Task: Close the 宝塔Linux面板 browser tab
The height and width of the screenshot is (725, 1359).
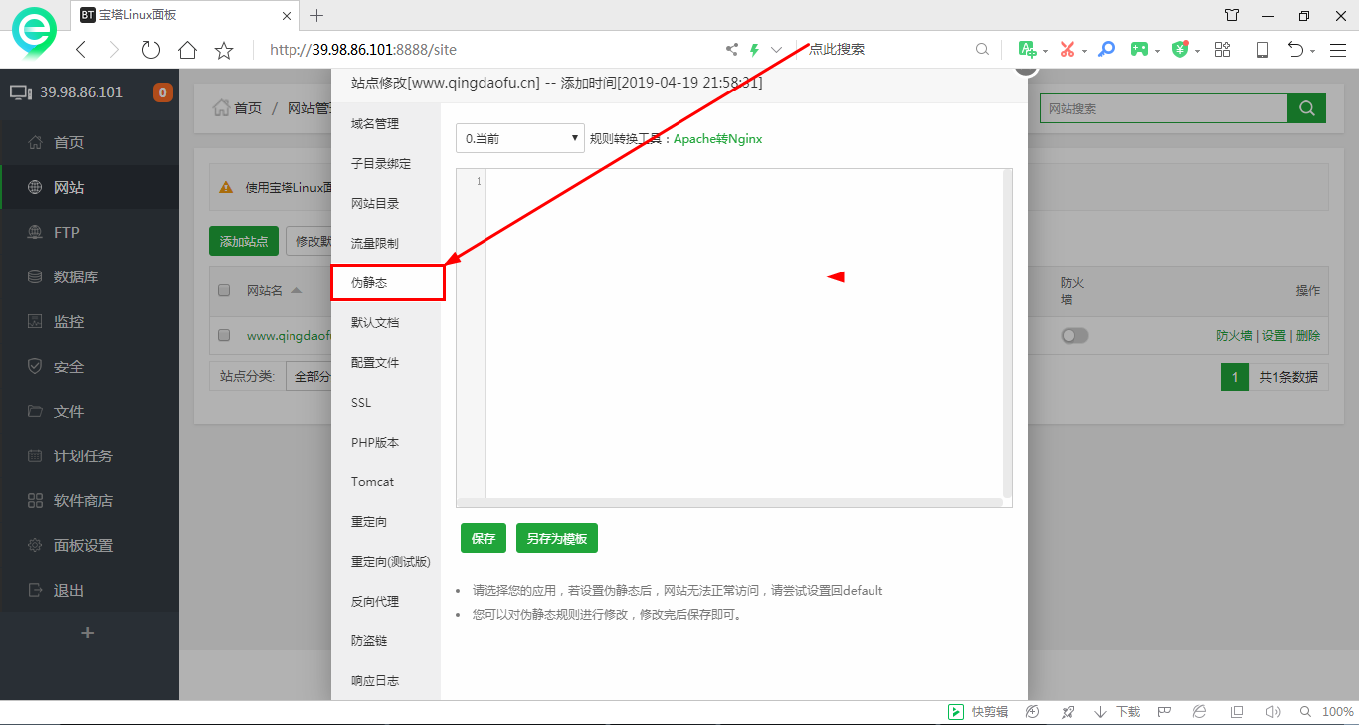Action: pyautogui.click(x=288, y=15)
